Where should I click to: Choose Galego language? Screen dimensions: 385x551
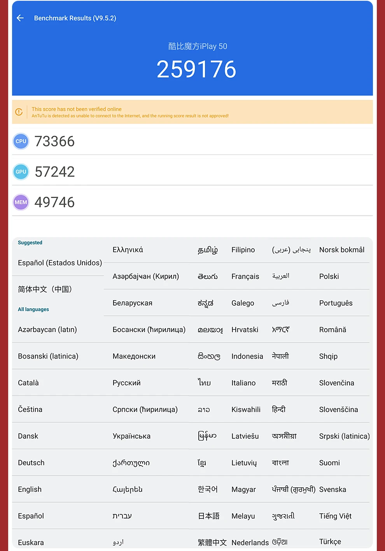coord(243,303)
